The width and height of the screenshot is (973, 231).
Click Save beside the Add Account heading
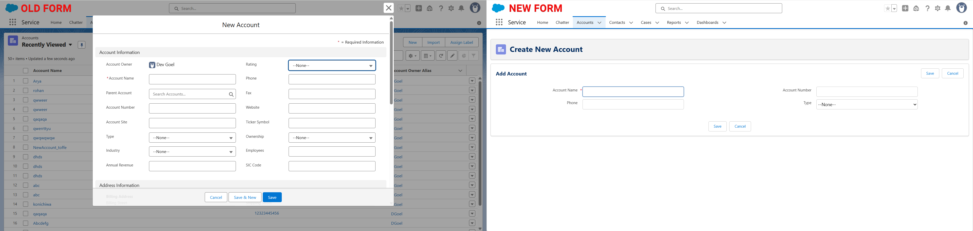coord(930,74)
